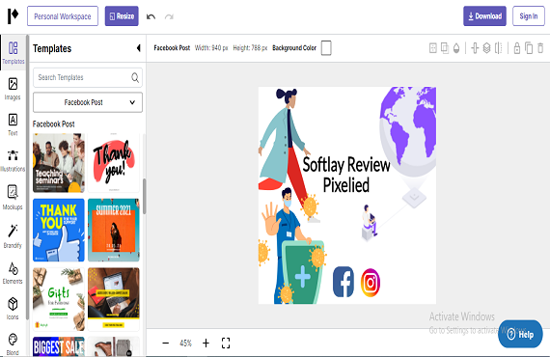Click the Pixelied logo icon
This screenshot has width=550, height=357.
click(13, 16)
